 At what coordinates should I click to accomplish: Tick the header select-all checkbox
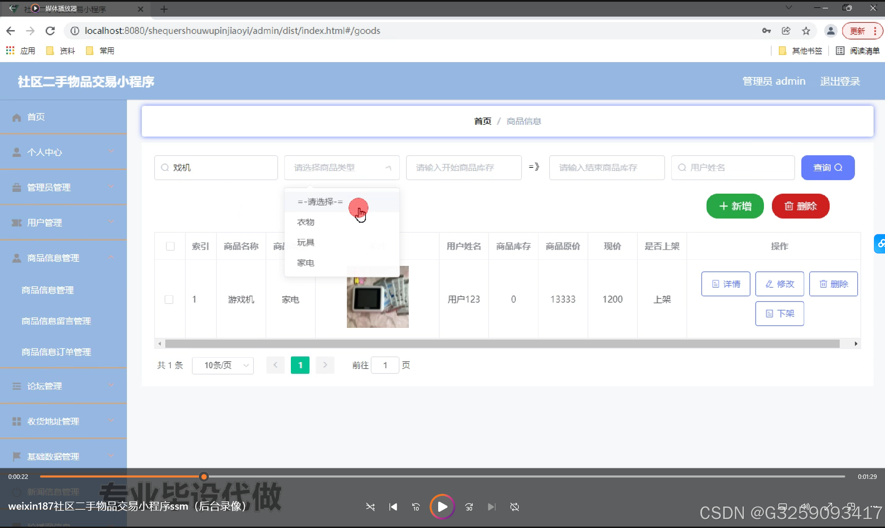click(x=170, y=246)
